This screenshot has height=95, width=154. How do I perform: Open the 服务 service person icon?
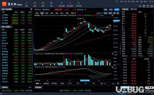point(43,4)
